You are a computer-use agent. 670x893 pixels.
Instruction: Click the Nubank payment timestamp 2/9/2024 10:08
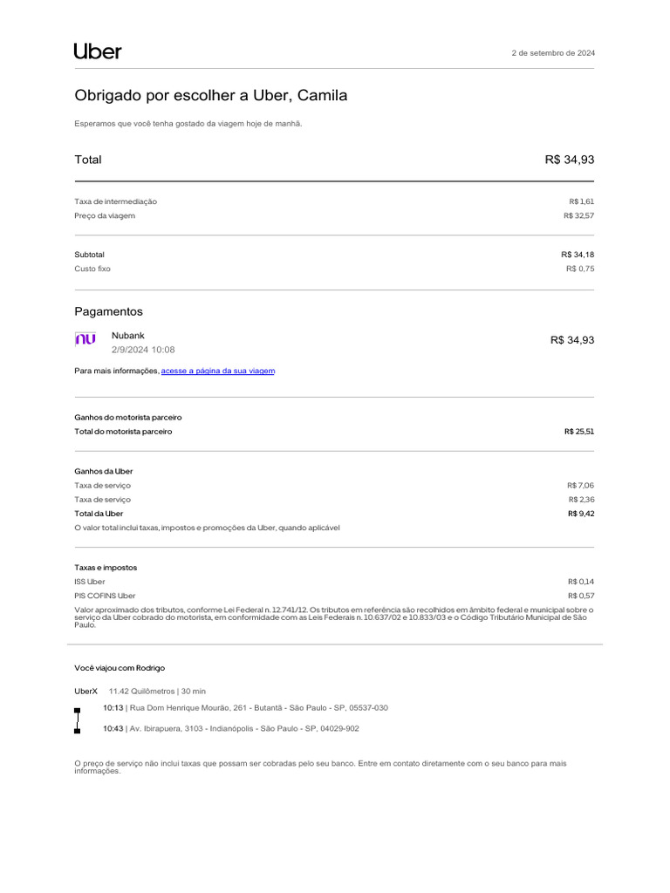point(143,350)
